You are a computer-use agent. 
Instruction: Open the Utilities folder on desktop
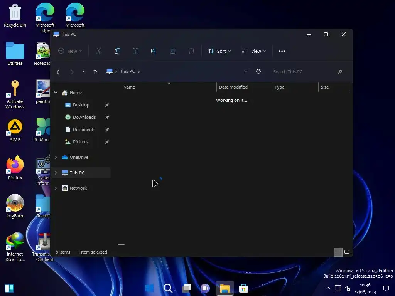tap(15, 54)
